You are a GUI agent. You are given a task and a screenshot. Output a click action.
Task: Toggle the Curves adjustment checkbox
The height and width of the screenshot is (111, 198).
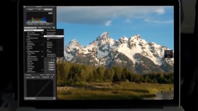[x=26, y=75]
